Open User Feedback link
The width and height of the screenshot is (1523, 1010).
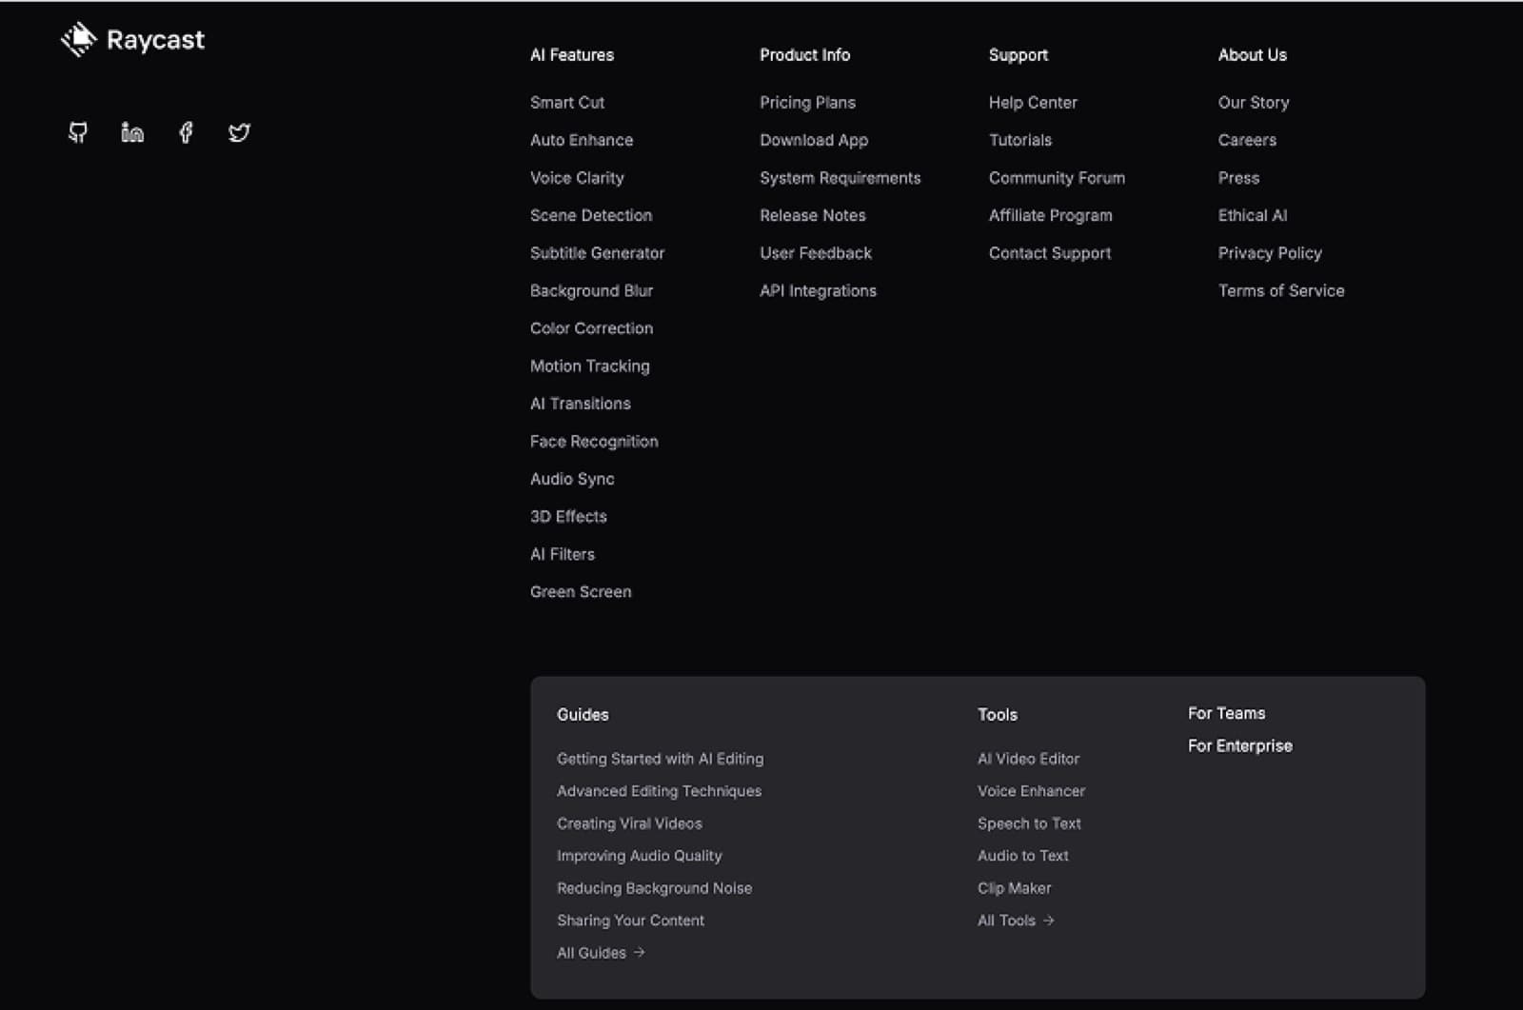coord(816,253)
